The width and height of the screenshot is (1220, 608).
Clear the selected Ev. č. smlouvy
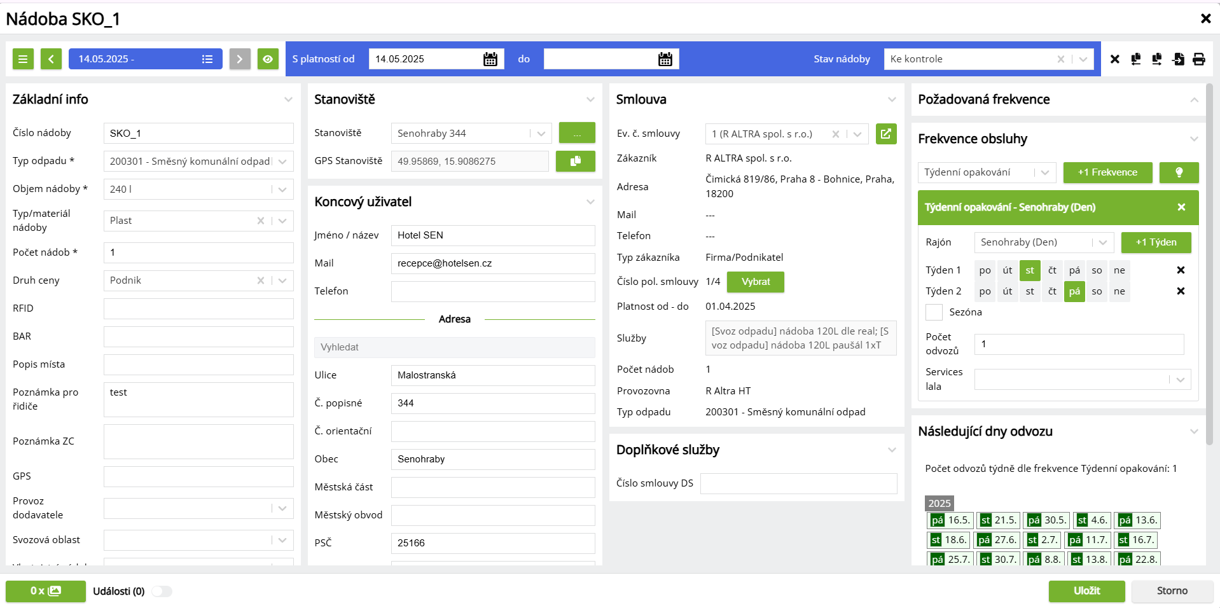point(835,134)
